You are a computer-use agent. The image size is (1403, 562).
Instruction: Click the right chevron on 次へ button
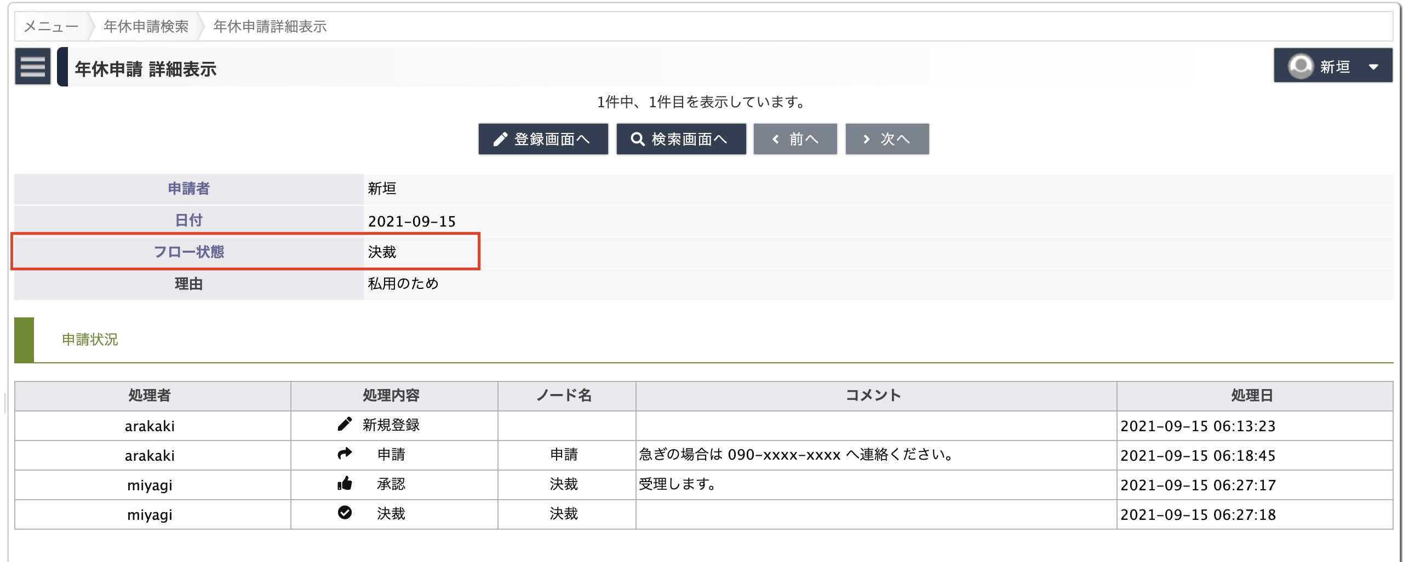(x=866, y=140)
